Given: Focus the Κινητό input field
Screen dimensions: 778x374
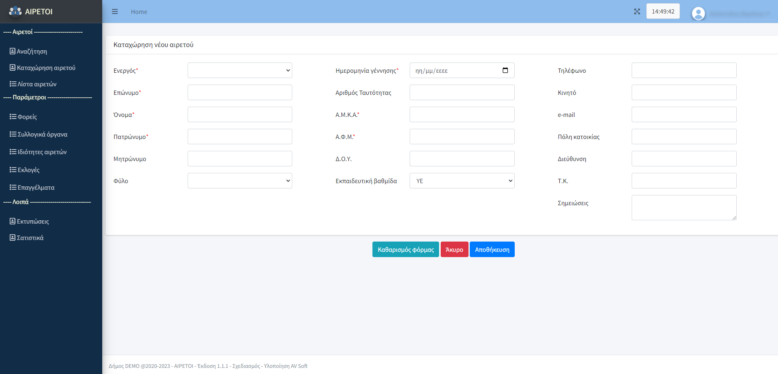Looking at the screenshot, I should pyautogui.click(x=684, y=92).
